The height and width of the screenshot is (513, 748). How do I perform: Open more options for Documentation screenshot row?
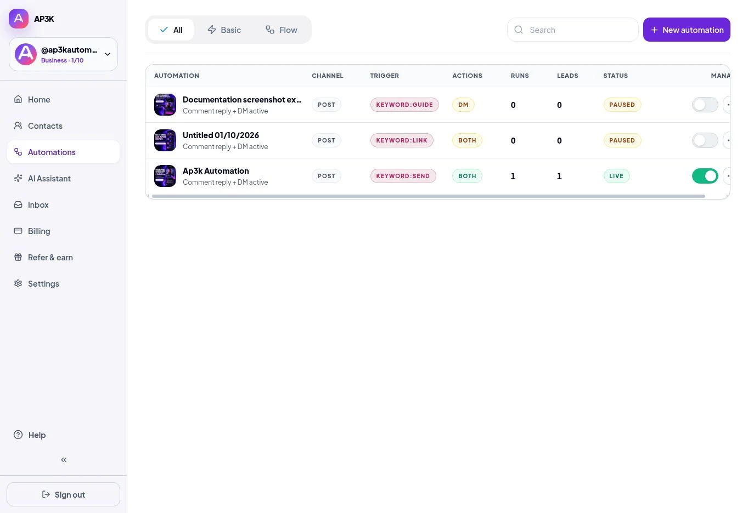[x=727, y=105]
